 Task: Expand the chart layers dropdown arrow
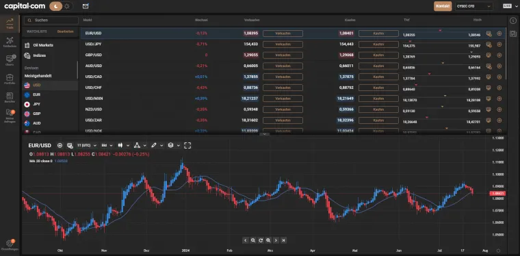179,145
